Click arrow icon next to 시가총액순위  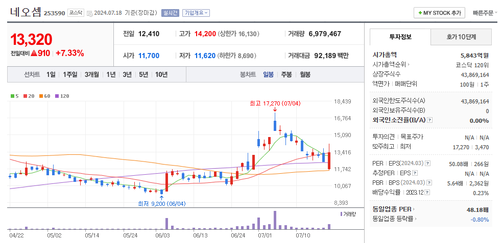[x=409, y=65]
